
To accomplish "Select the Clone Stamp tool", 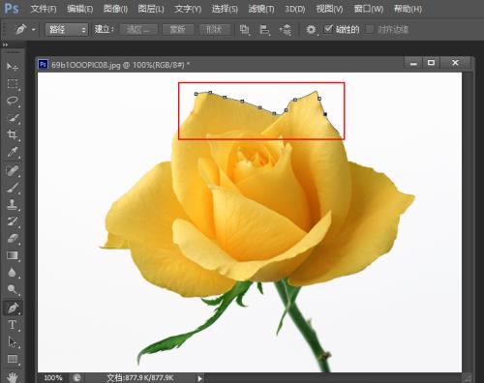I will tap(13, 205).
